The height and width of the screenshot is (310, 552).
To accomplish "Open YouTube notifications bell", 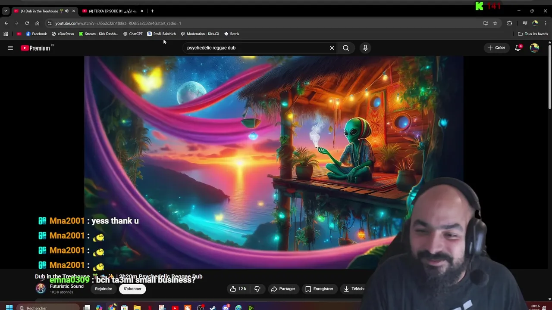I will [x=518, y=48].
